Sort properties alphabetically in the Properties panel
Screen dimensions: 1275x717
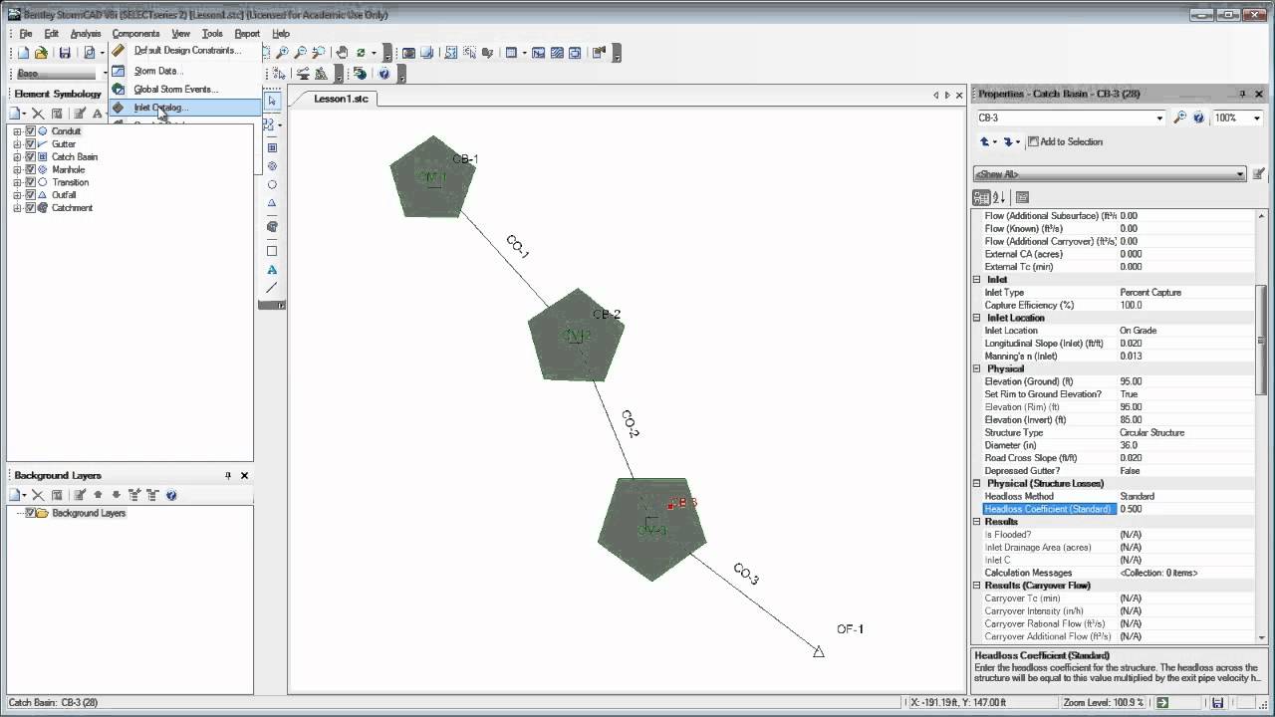point(999,197)
